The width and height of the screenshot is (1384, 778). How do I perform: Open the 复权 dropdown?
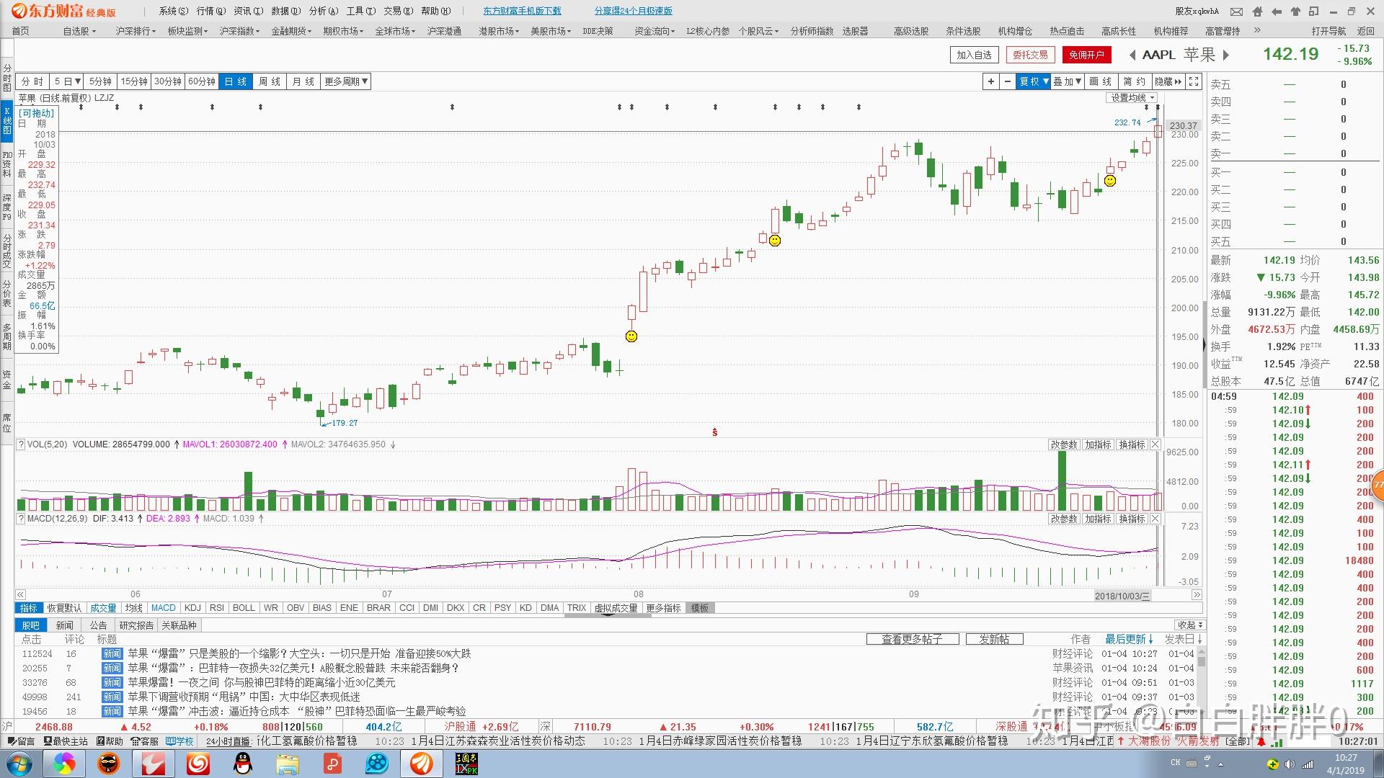tap(1034, 81)
